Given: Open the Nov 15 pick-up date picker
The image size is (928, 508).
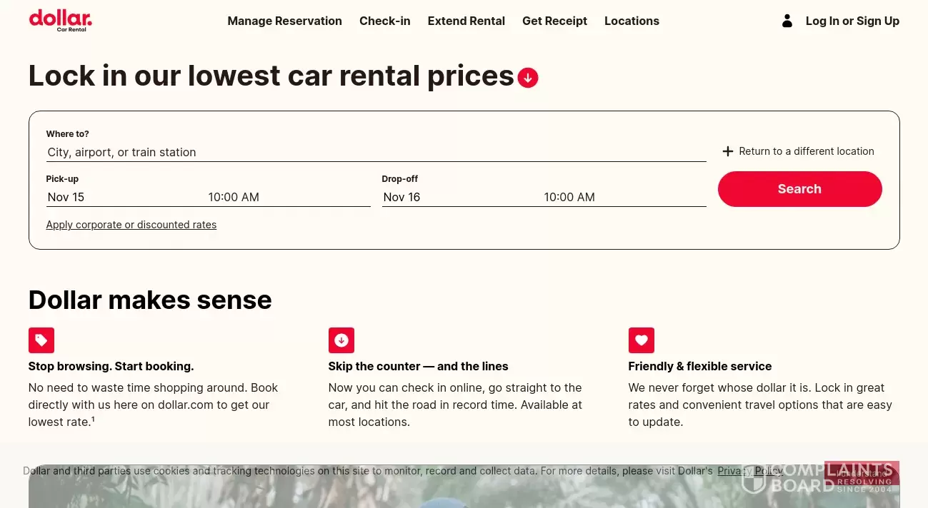Looking at the screenshot, I should [66, 197].
